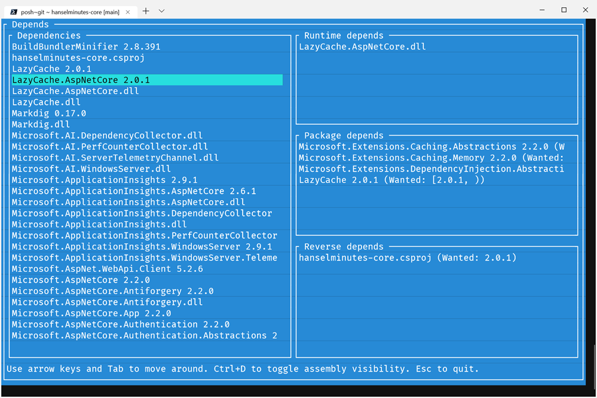Select the posh~git hanselminutes-core tab
597x398 pixels.
pyautogui.click(x=70, y=12)
